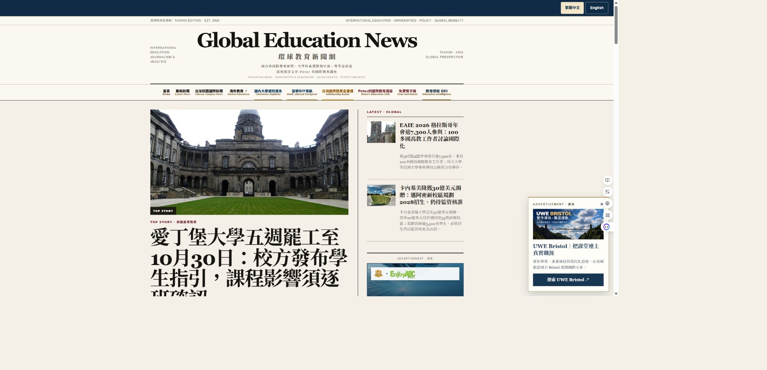Image resolution: width=767 pixels, height=370 pixels.
Task: Open 留學DIY導航 Study Abroad Navigator
Action: [x=302, y=92]
